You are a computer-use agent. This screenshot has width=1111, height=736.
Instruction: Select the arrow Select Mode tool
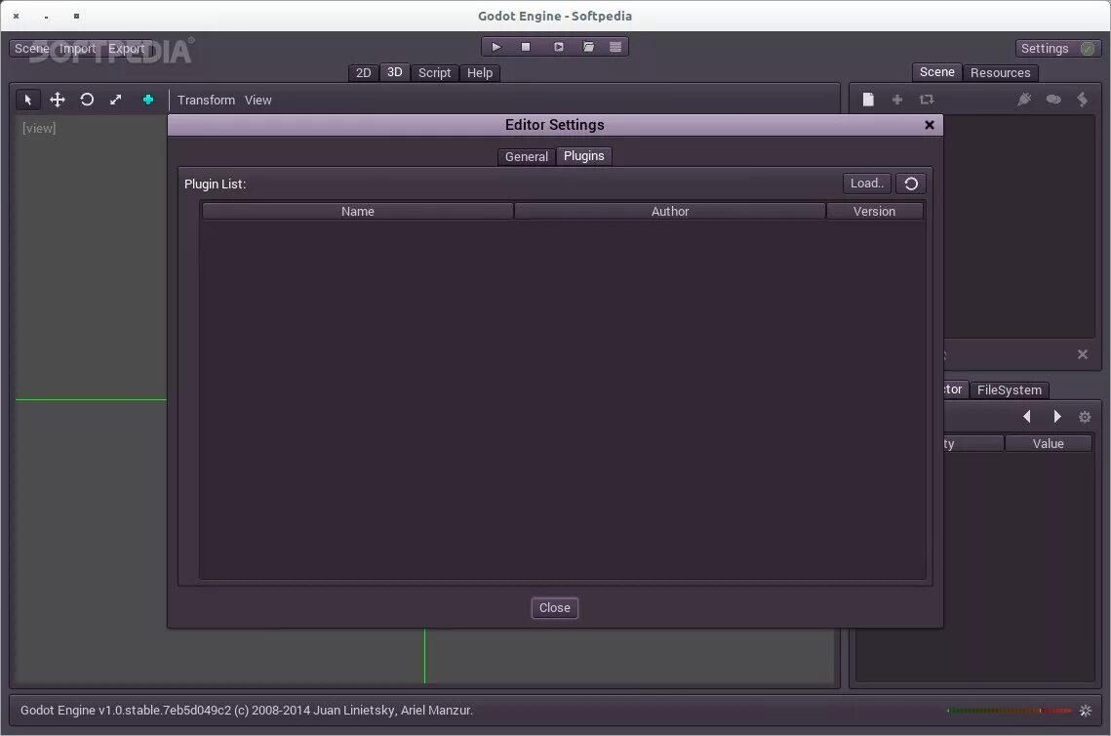coord(27,100)
